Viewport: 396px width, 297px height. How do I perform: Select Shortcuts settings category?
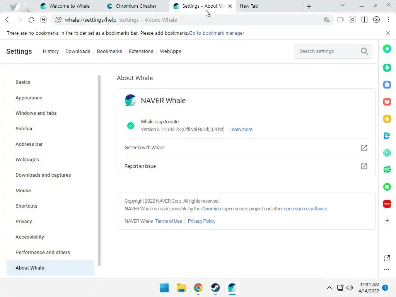(x=50, y=206)
